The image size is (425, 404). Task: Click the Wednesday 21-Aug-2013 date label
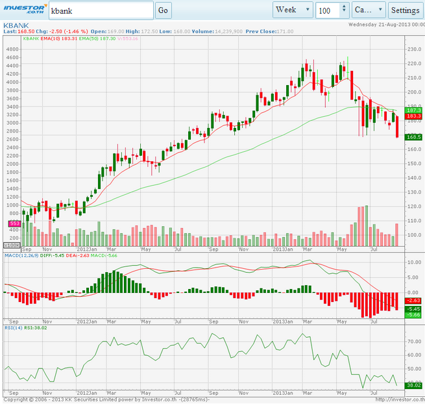(387, 25)
